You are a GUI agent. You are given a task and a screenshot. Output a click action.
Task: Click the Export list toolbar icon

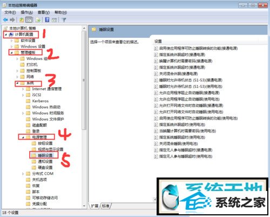[x=38, y=20]
